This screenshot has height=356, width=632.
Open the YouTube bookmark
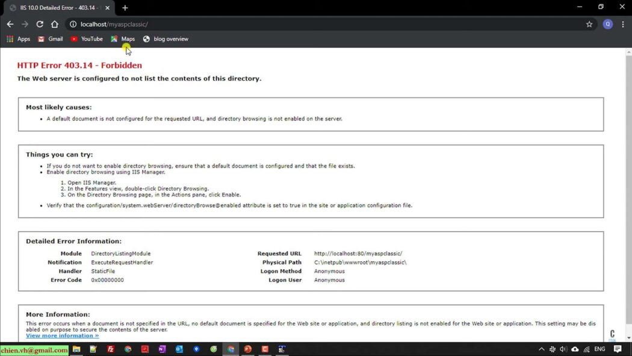point(87,39)
